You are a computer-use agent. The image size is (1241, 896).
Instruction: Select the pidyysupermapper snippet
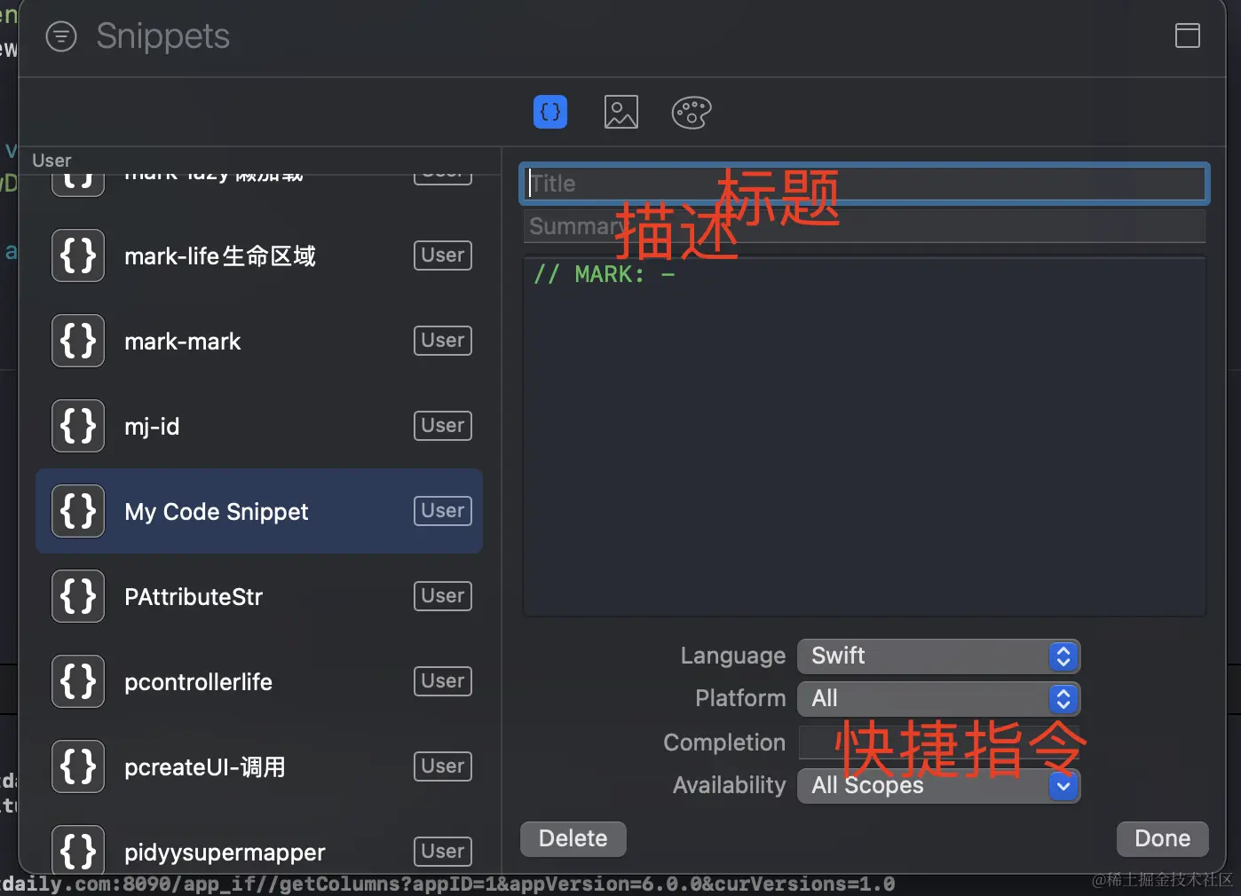259,843
